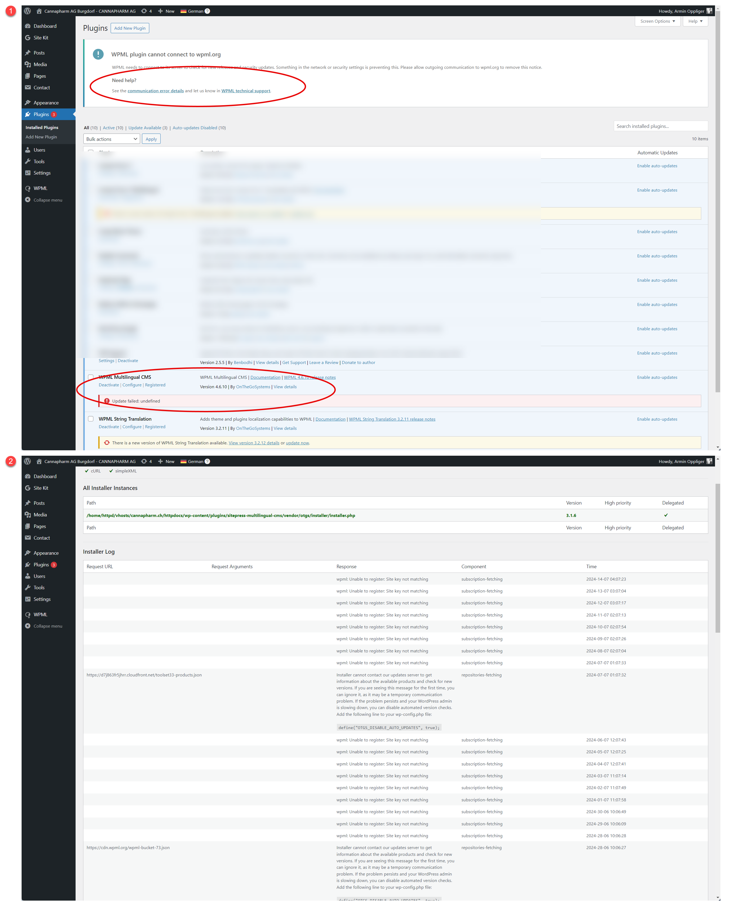
Task: Click the Posts pin icon in the Plugins page sidebar
Action: point(28,53)
